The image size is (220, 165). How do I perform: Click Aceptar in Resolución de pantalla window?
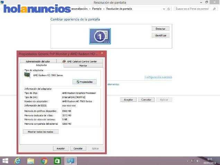[x=129, y=99]
